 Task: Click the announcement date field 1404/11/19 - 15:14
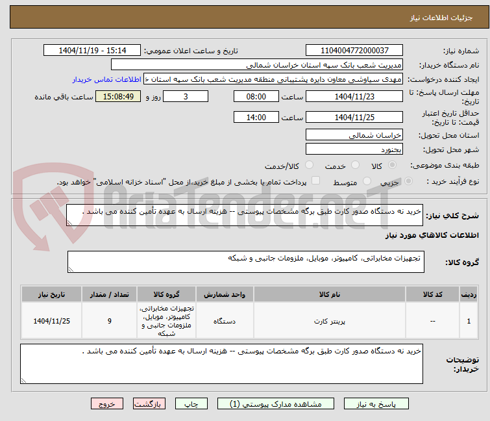[x=92, y=51]
